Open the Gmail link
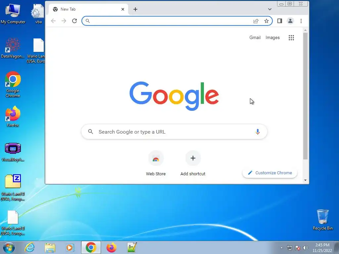This screenshot has height=254, width=339. point(255,38)
